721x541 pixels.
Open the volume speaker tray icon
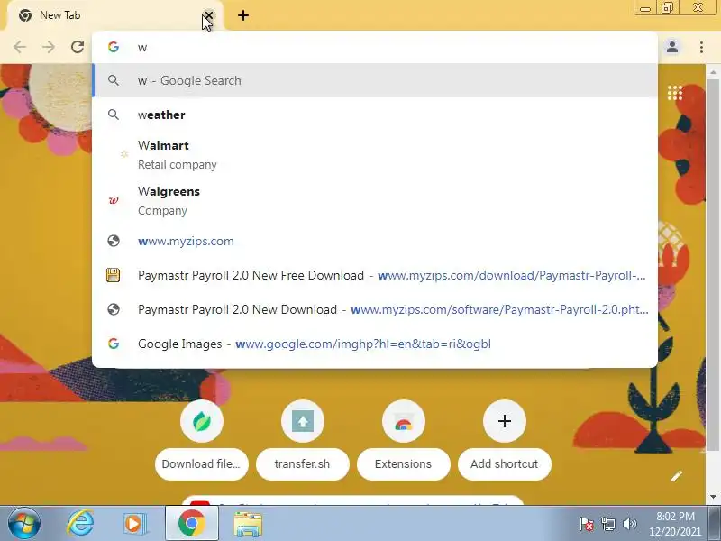(x=629, y=524)
